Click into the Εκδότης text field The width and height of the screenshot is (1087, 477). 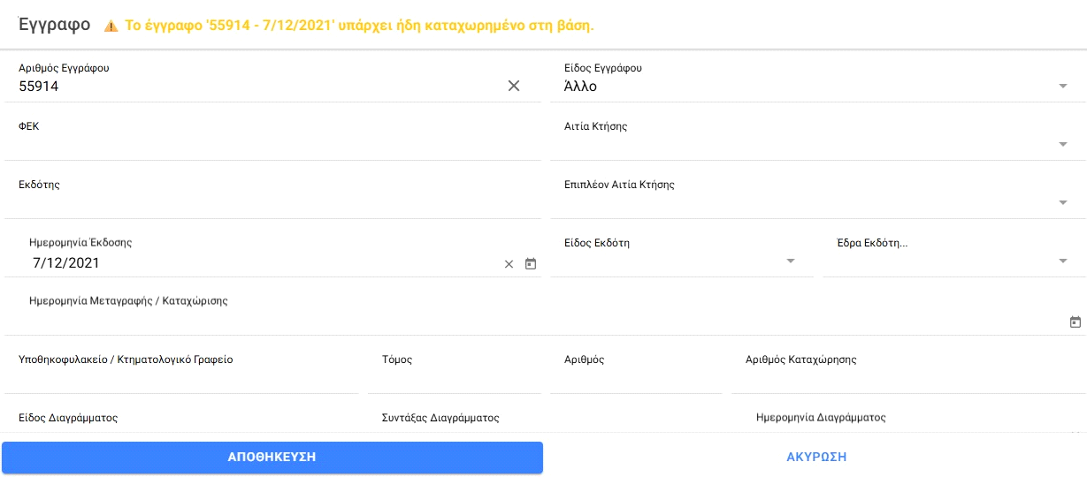272,203
